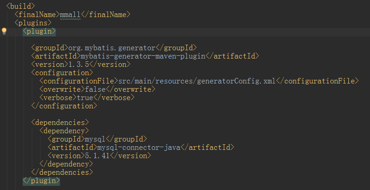Click the artifactId value mysql-connector-java

coord(139,147)
